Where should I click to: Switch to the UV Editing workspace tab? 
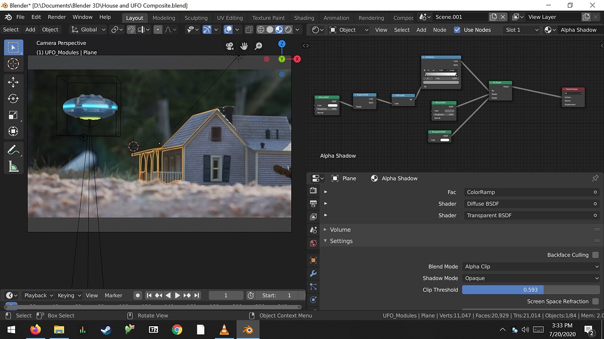tap(229, 17)
